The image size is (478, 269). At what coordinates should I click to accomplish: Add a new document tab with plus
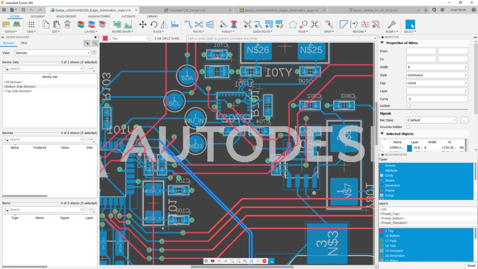click(x=426, y=10)
